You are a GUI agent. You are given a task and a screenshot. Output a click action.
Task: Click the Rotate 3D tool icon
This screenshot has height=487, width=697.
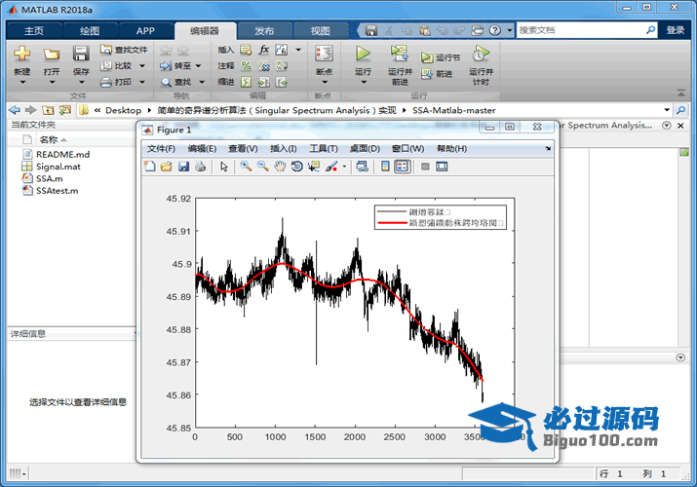tap(296, 167)
